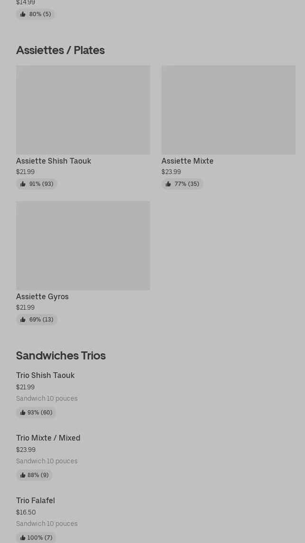Select the Assiette Mixte title
The width and height of the screenshot is (305, 543).
pos(188,161)
